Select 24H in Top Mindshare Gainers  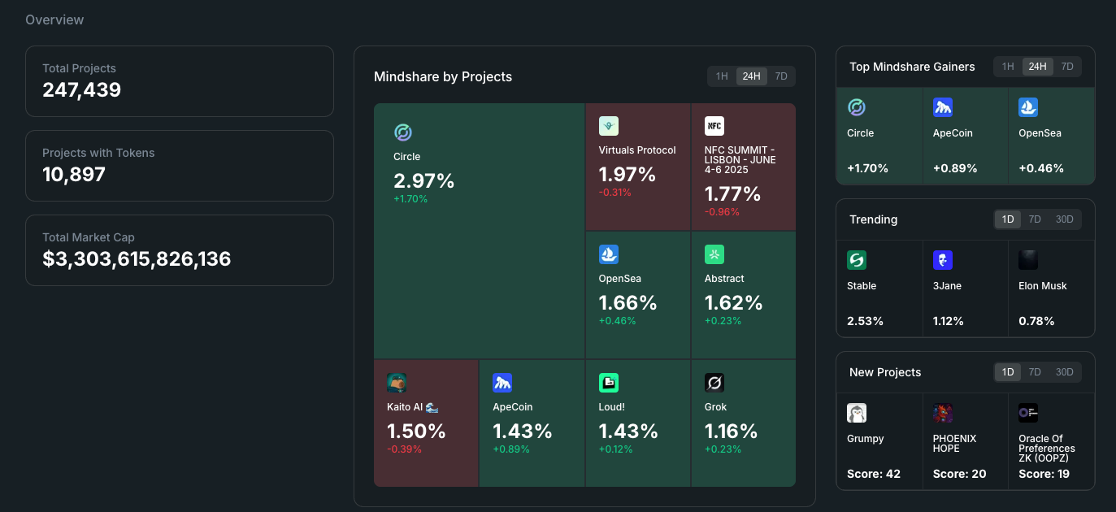[1038, 67]
